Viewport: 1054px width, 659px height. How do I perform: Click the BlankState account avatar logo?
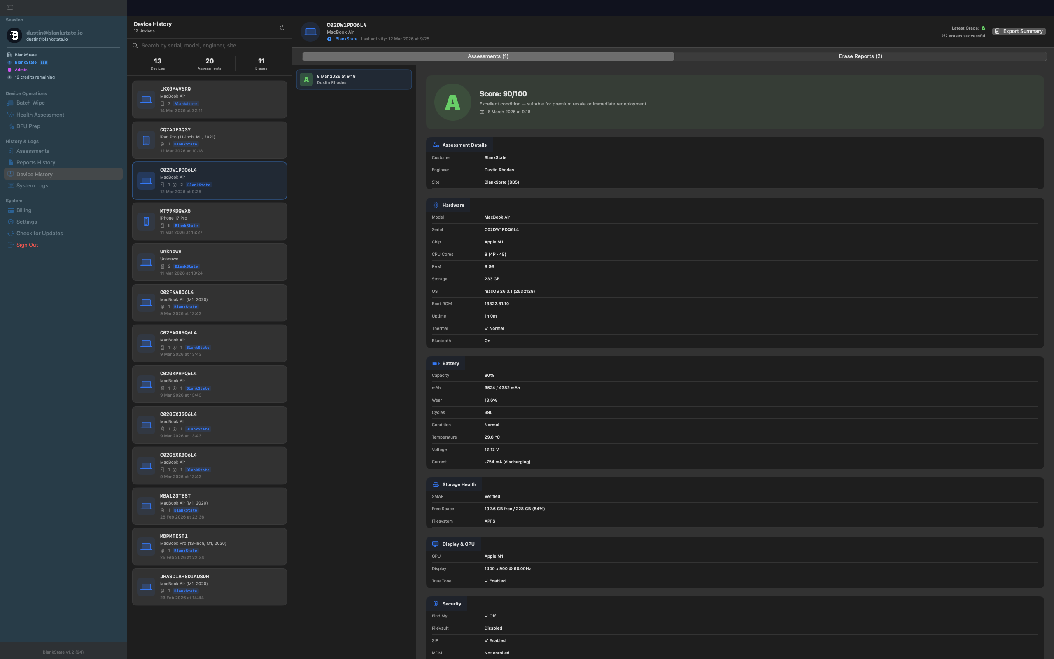(x=14, y=35)
